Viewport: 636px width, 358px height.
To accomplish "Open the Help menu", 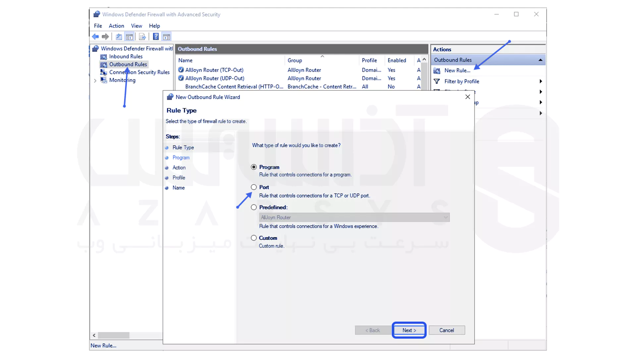I will point(154,26).
